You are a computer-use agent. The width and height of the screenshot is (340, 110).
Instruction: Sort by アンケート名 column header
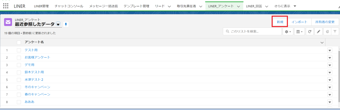pos(34,42)
